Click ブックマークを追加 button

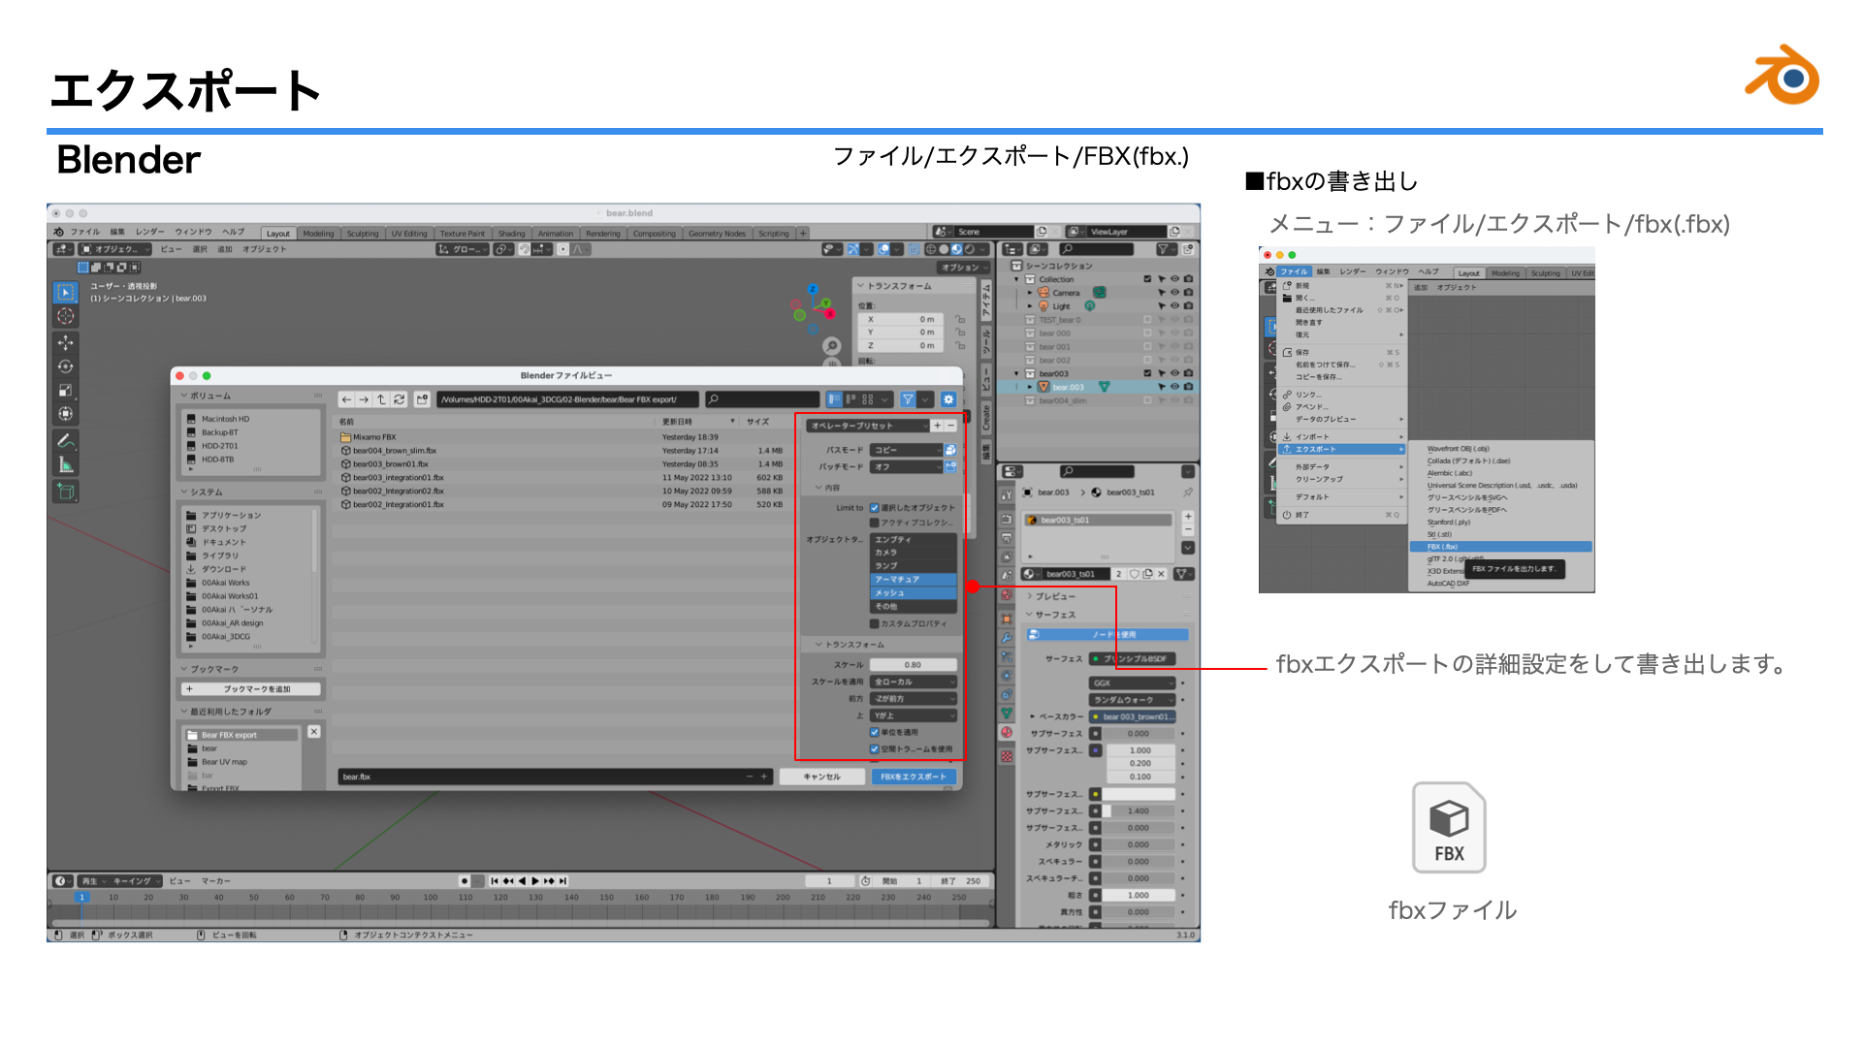coord(252,689)
